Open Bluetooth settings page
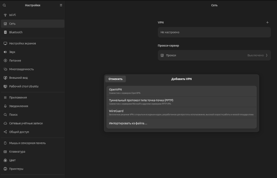The height and width of the screenshot is (178, 277). (33, 32)
